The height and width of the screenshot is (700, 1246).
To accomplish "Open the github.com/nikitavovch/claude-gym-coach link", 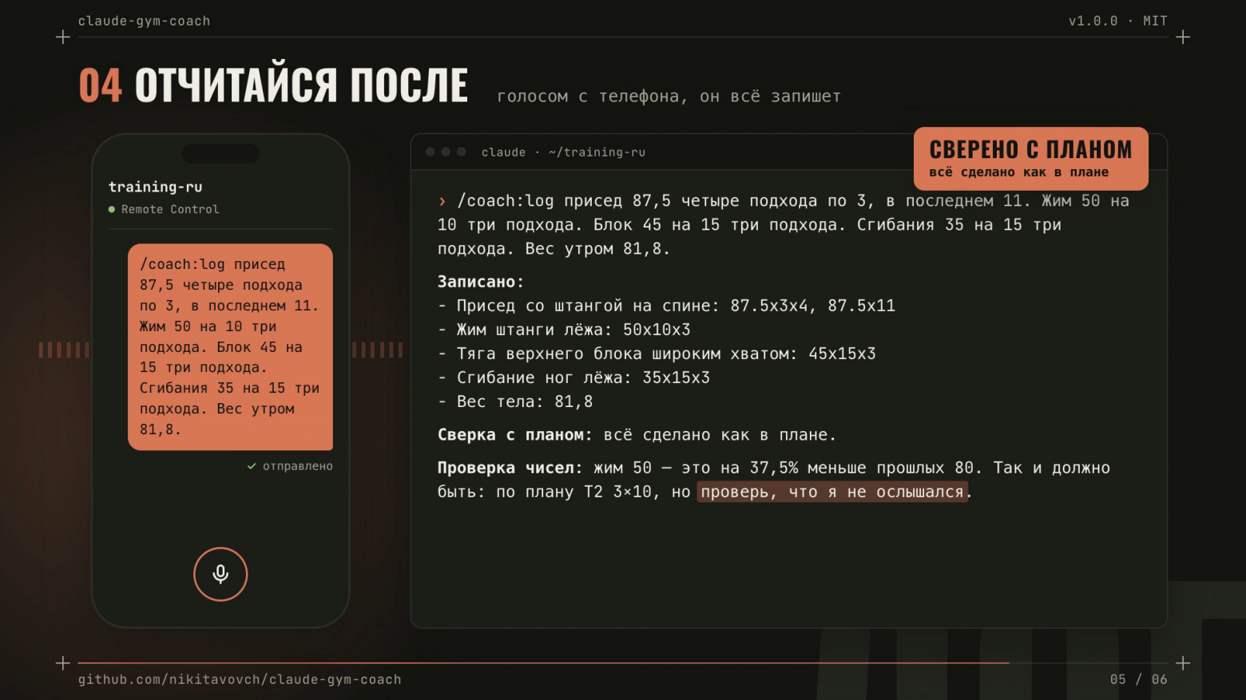I will pyautogui.click(x=240, y=679).
